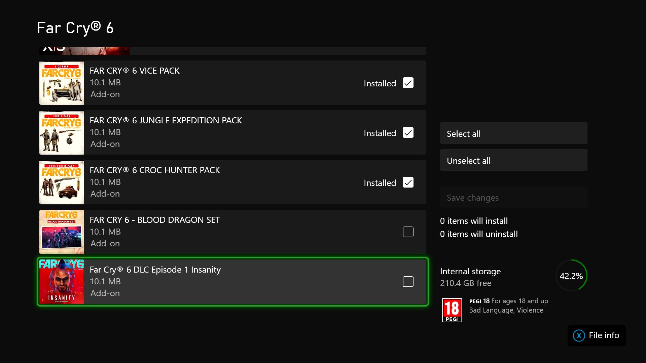
Task: Click the Croc Hunter Pack cover art
Action: [x=62, y=183]
